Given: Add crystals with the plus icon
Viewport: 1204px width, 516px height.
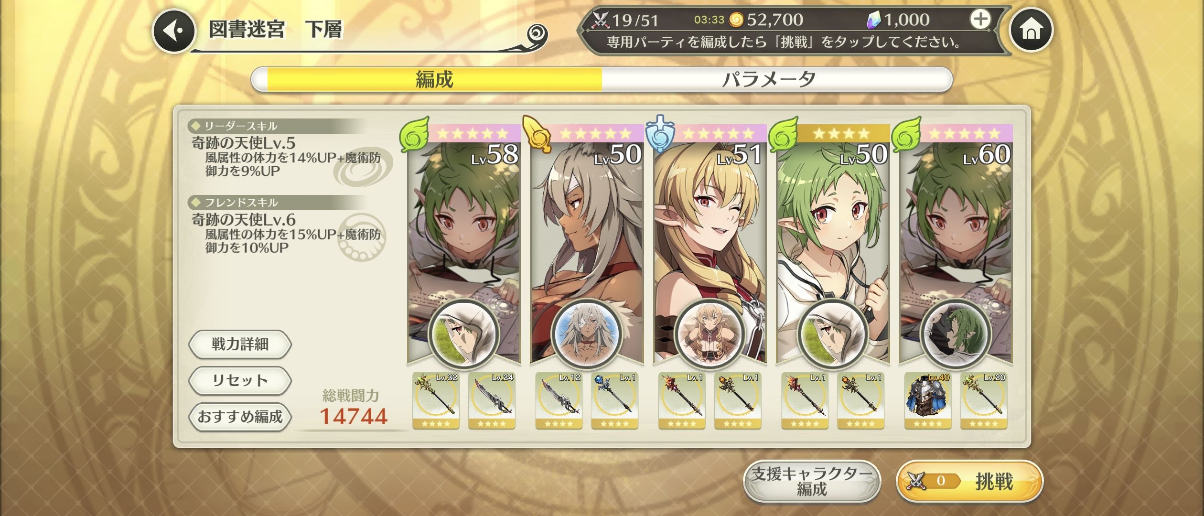Looking at the screenshot, I should (980, 20).
